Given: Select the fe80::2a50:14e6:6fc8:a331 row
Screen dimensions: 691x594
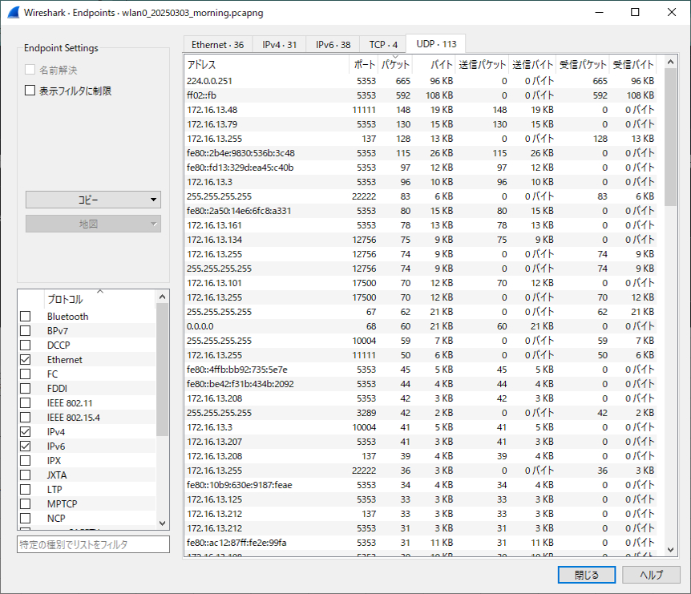Looking at the screenshot, I should [x=420, y=211].
